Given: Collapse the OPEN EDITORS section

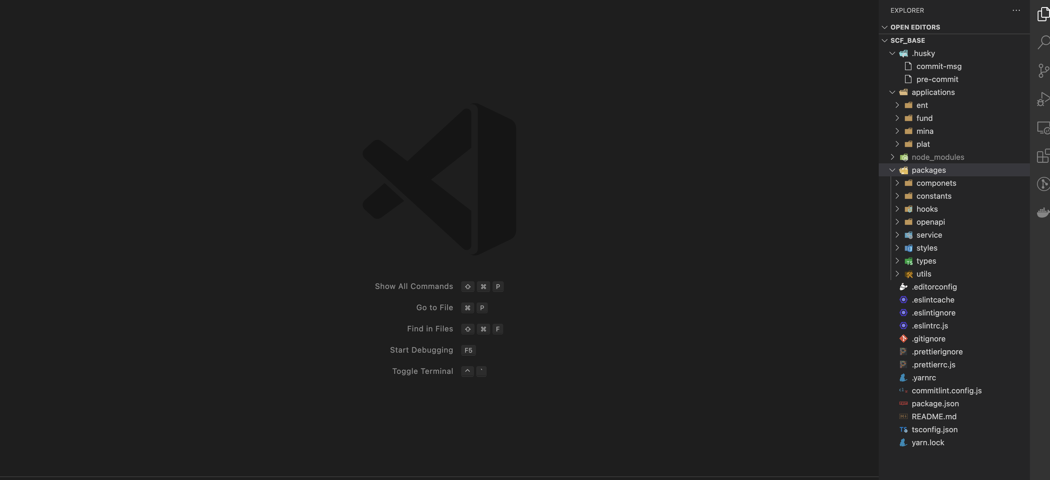Looking at the screenshot, I should pos(915,27).
